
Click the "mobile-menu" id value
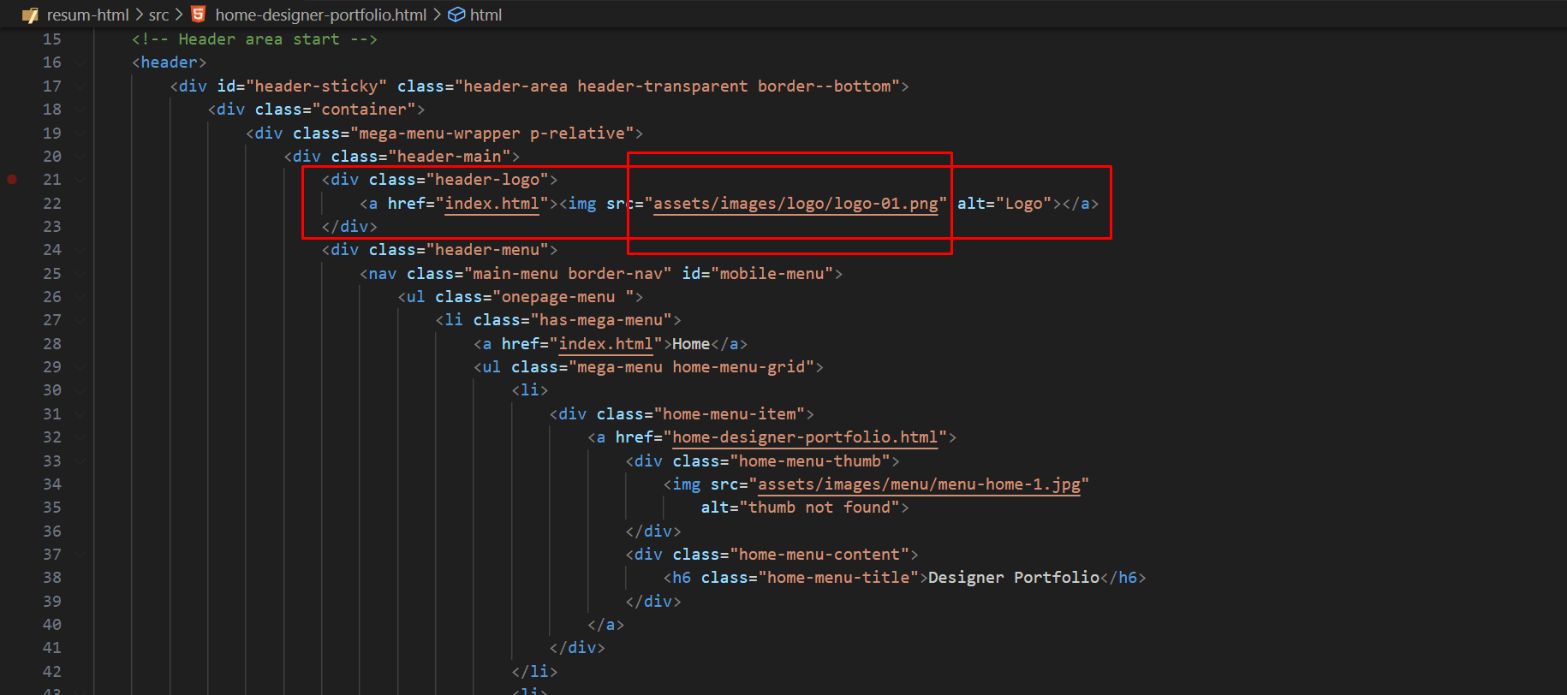[x=772, y=274]
